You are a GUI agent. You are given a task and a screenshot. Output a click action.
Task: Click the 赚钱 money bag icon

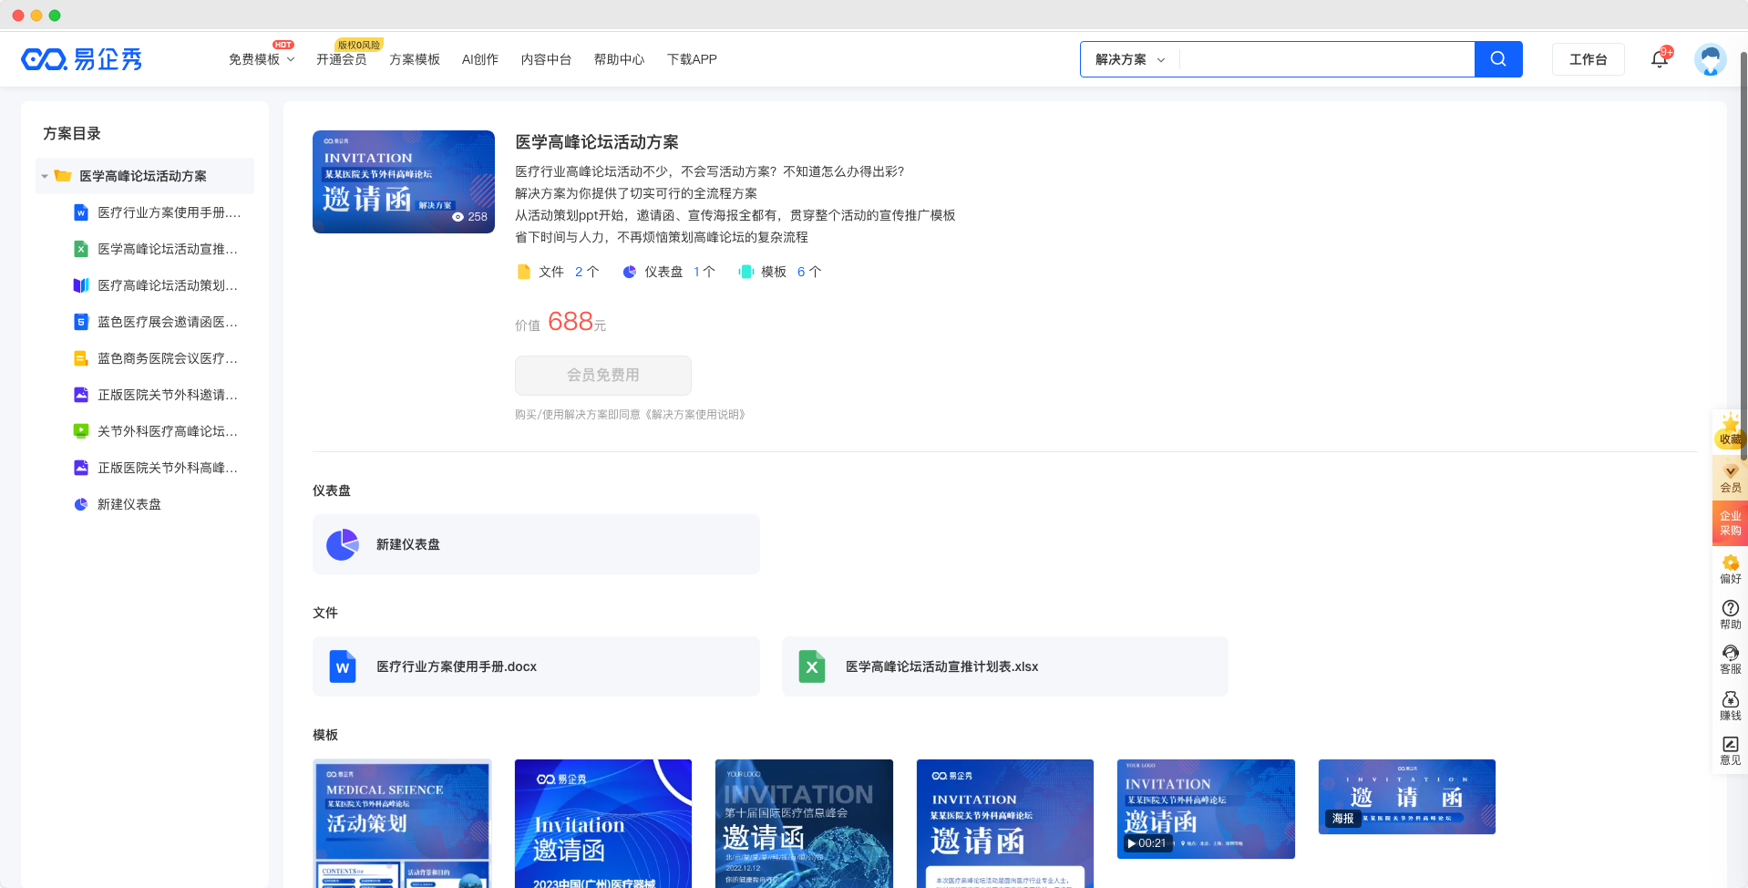1730,699
